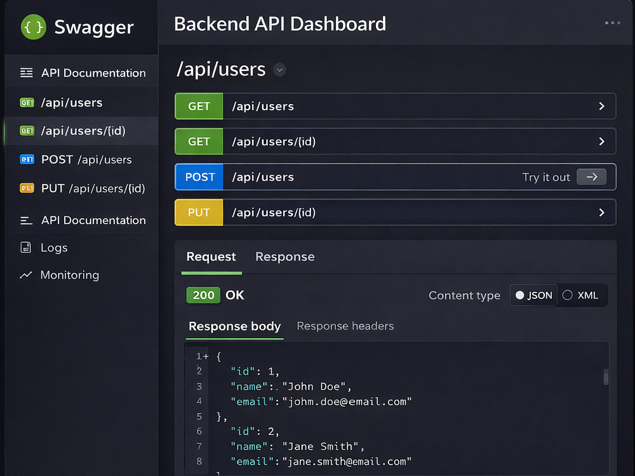Click the green Swagger logo icon
This screenshot has width=635, height=476.
pyautogui.click(x=34, y=27)
